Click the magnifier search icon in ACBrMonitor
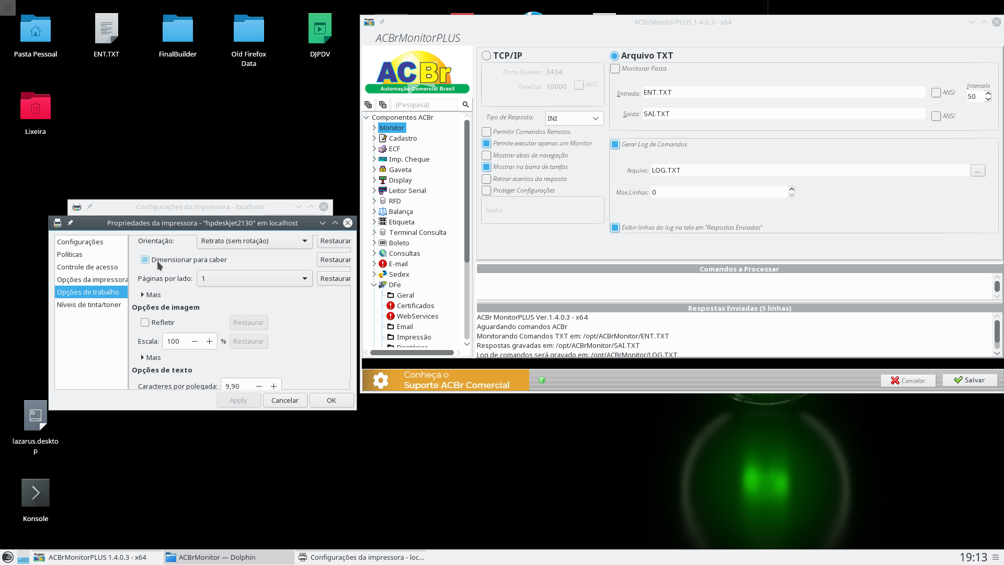The image size is (1004, 565). 465,105
